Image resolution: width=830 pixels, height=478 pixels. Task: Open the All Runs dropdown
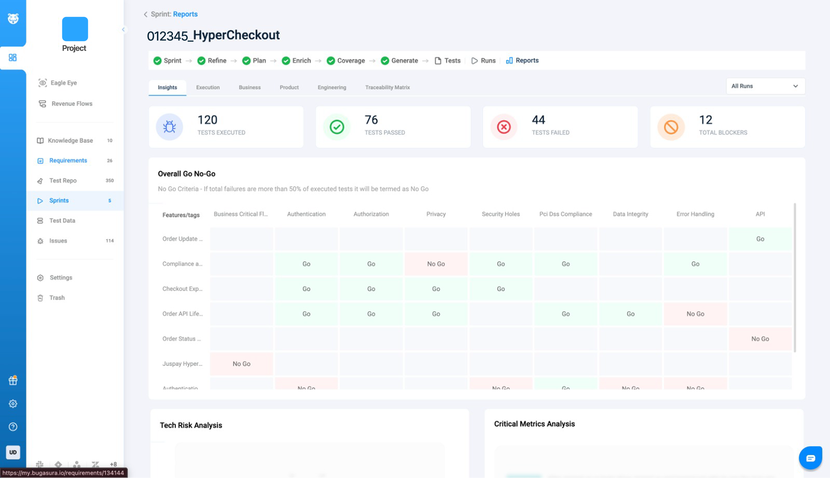pos(765,86)
